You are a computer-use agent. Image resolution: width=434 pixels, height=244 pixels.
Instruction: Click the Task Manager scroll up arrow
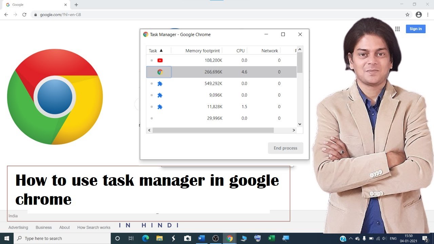click(x=300, y=49)
